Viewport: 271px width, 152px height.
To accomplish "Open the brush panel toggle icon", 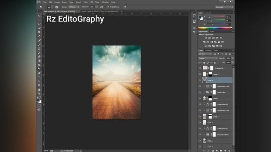I will 57,7.
